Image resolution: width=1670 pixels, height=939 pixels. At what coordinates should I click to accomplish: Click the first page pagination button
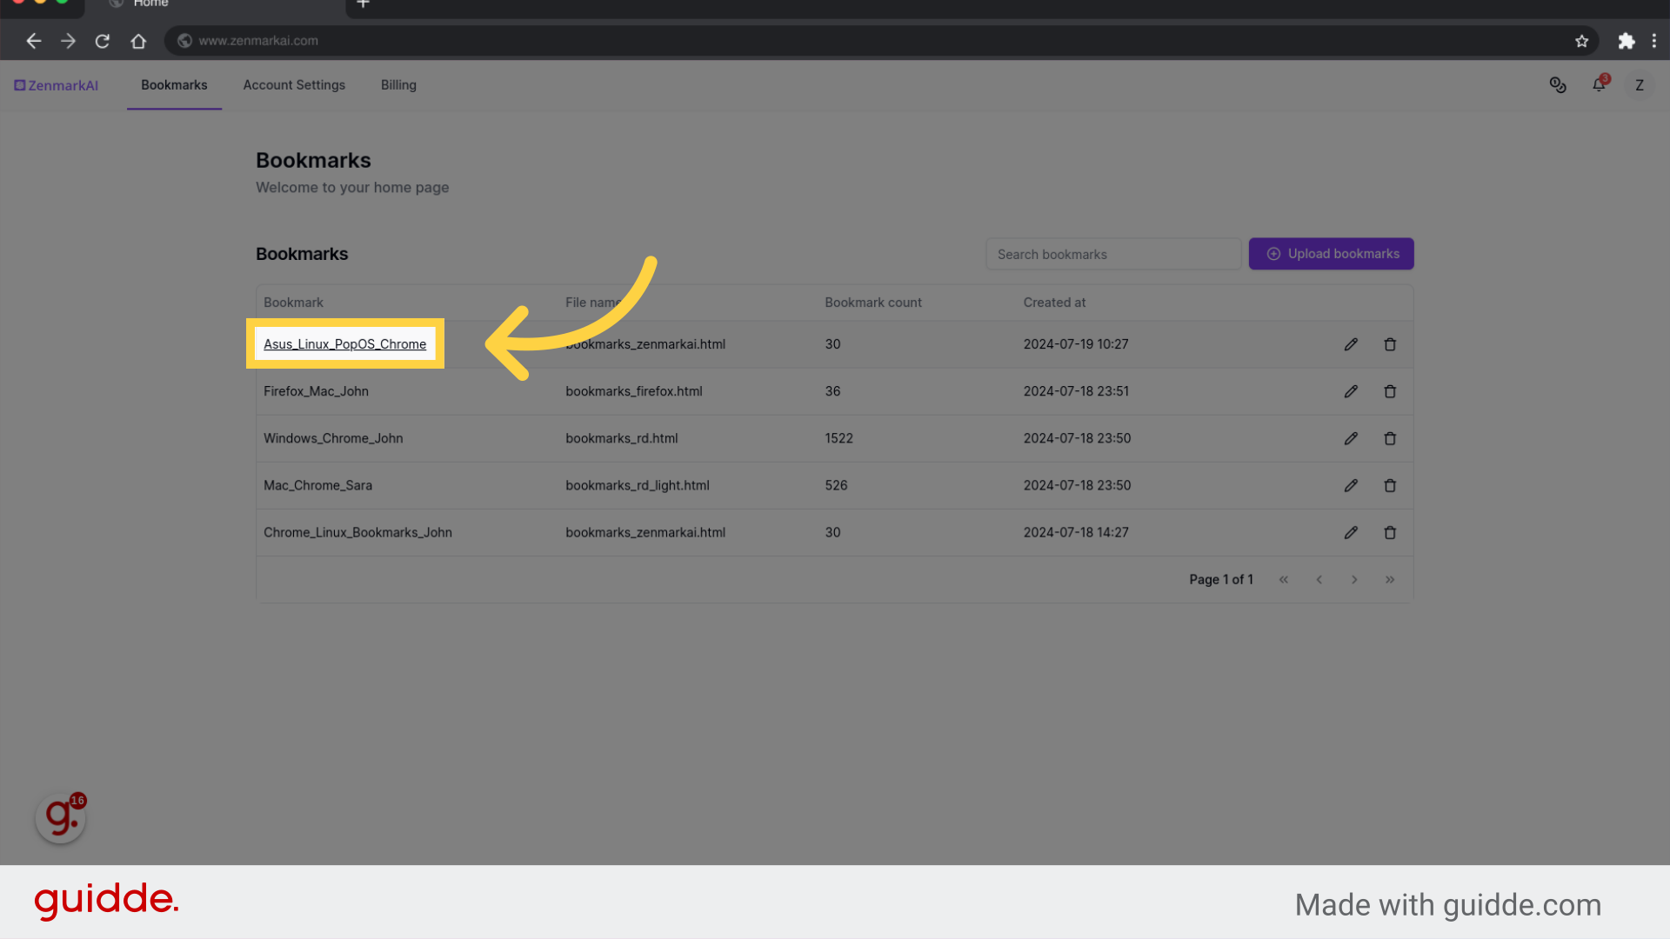(x=1284, y=579)
